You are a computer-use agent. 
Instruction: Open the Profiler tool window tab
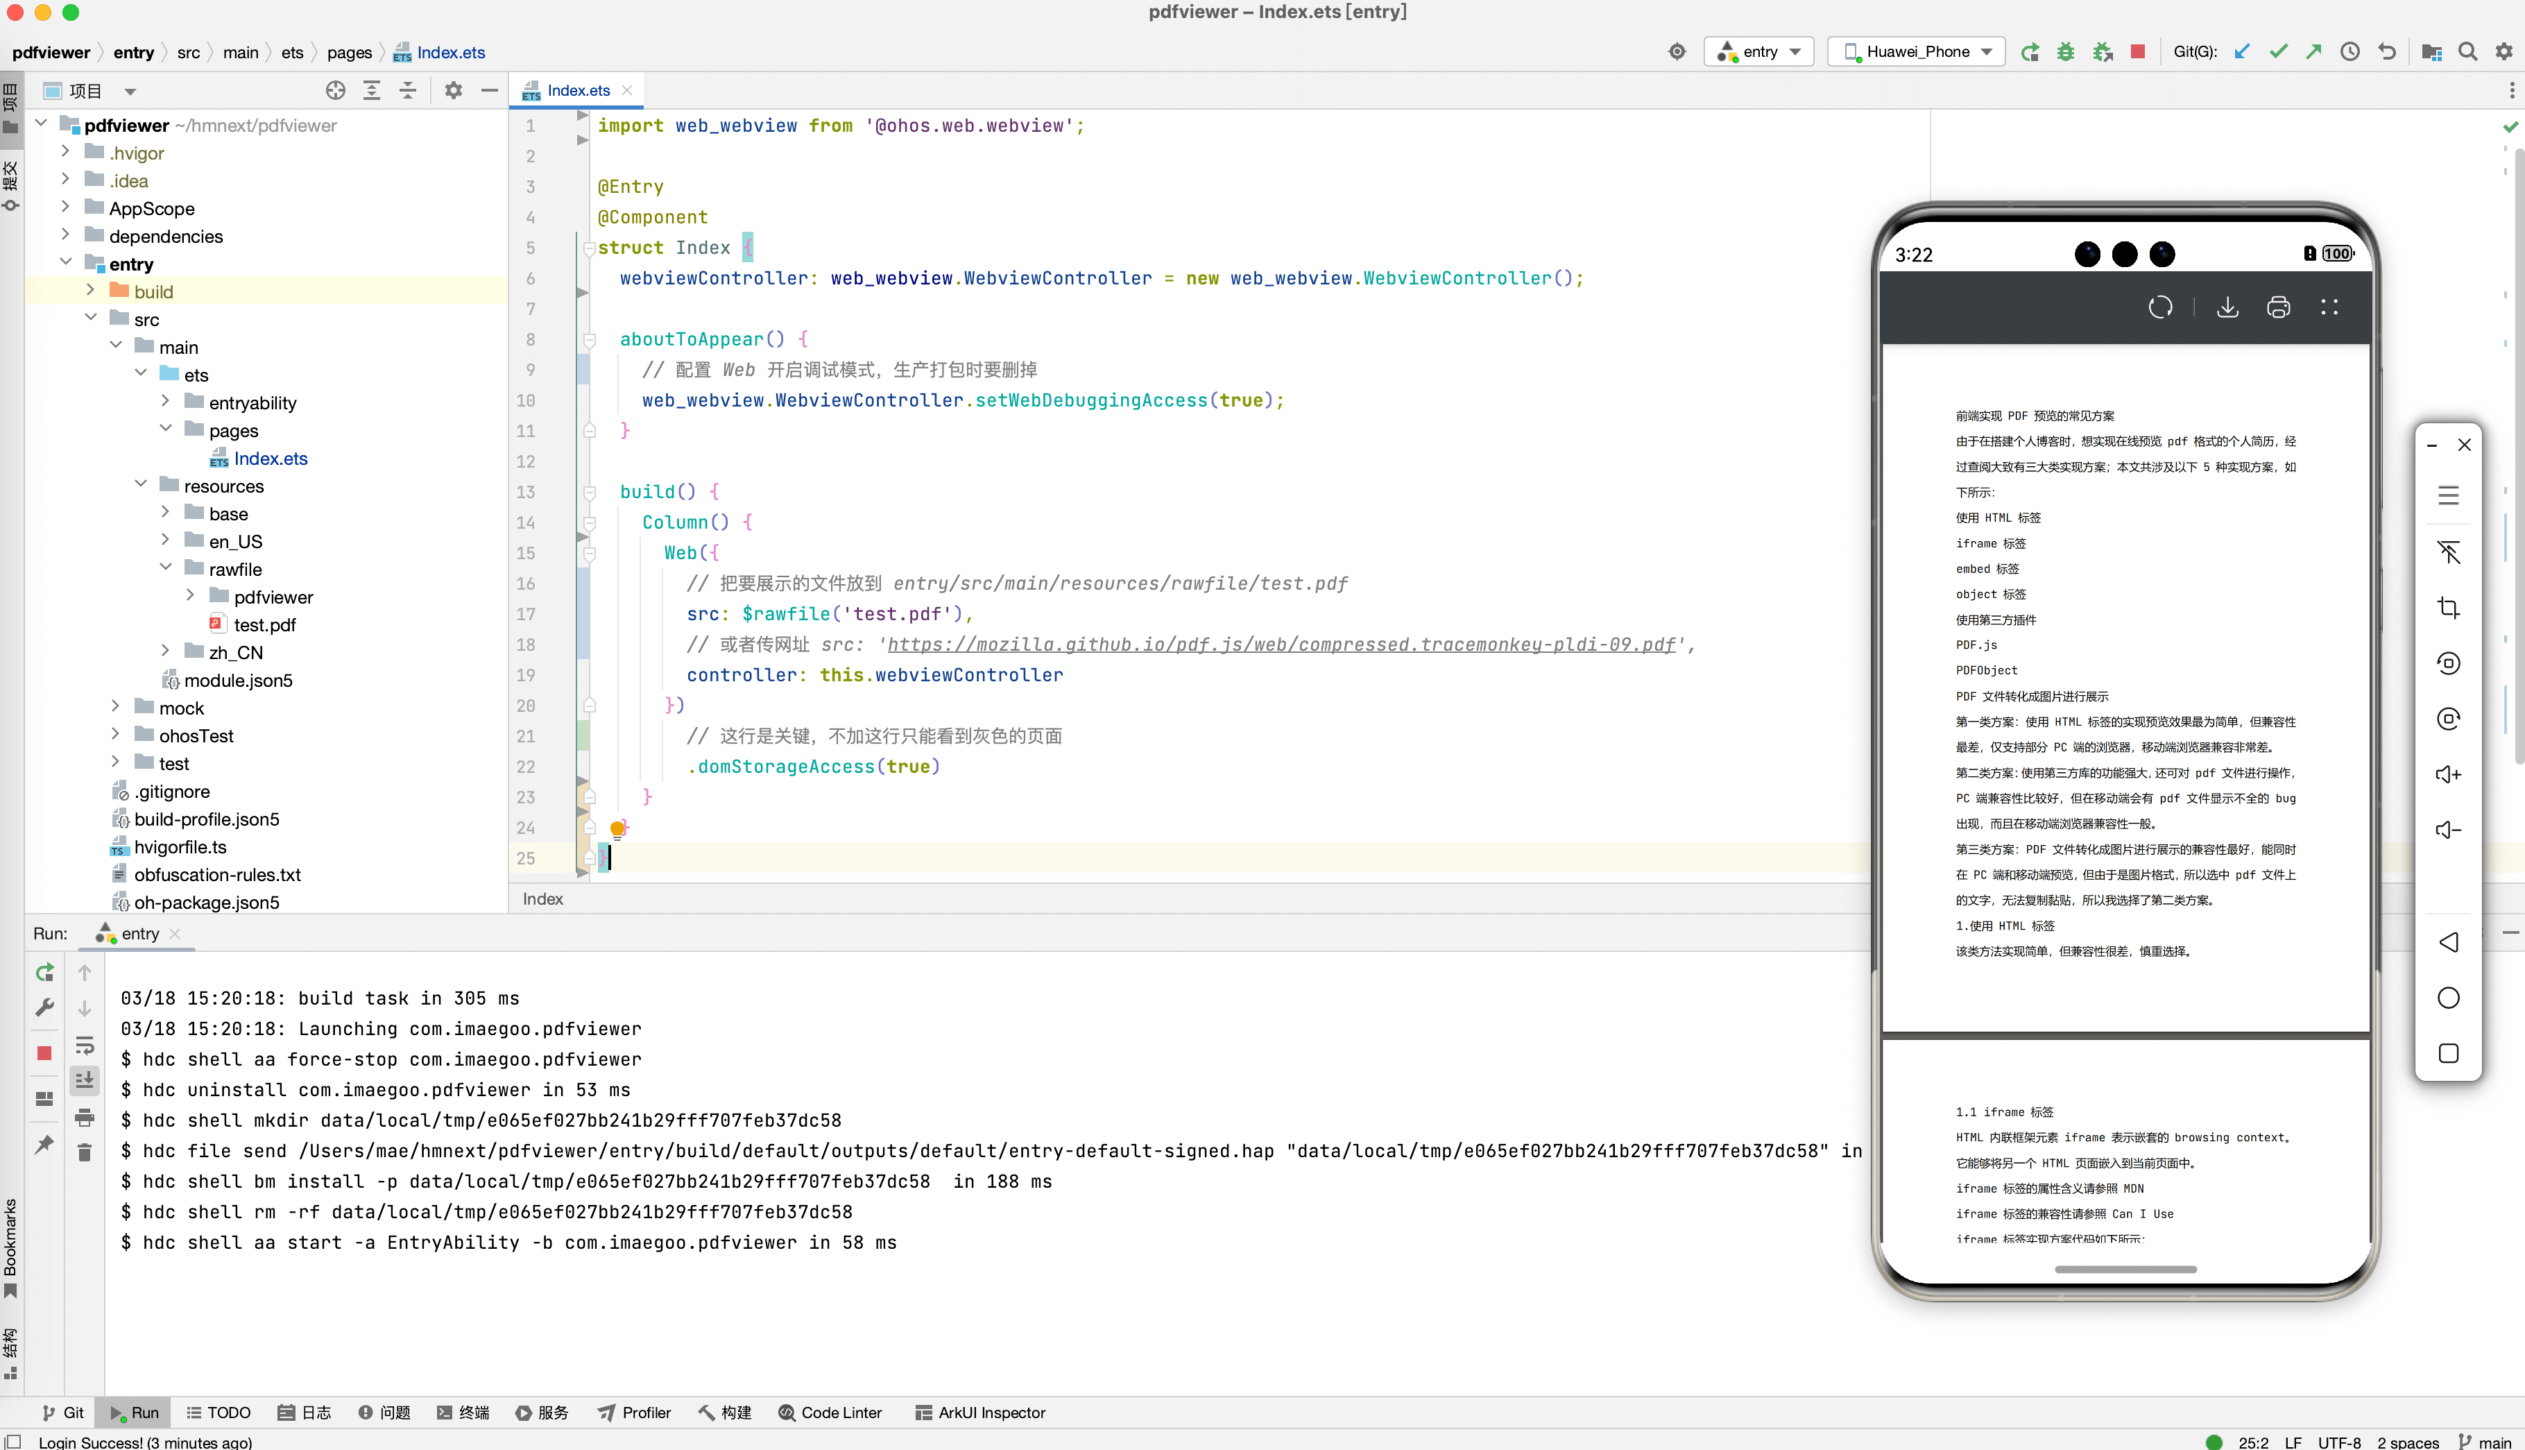tap(634, 1412)
